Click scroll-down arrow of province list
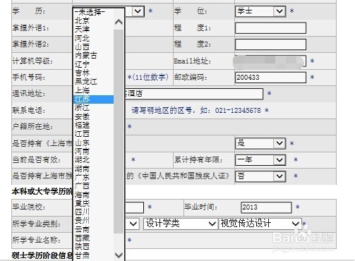Image resolution: width=355 pixels, height=261 pixels. point(119,255)
